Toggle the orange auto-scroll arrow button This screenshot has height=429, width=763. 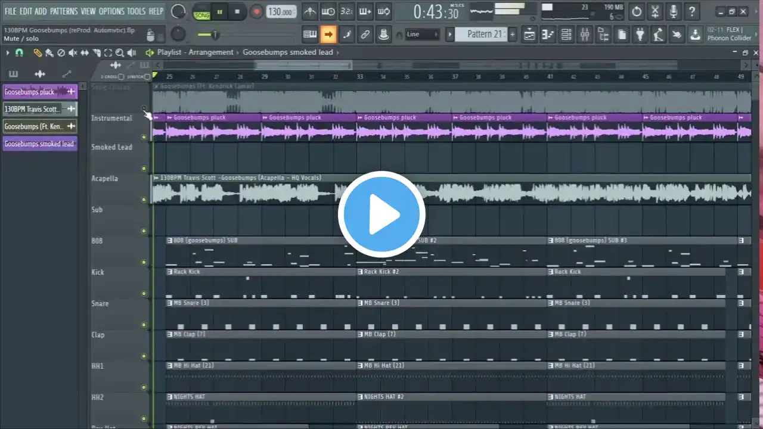[328, 35]
